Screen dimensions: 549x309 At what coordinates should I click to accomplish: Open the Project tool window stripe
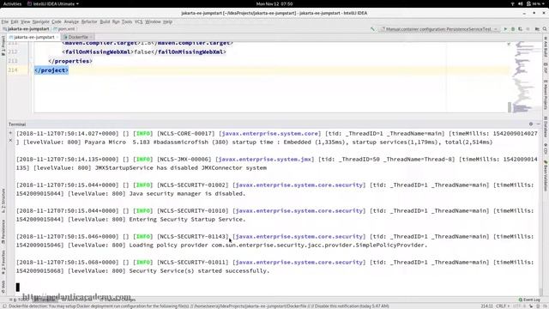point(3,45)
